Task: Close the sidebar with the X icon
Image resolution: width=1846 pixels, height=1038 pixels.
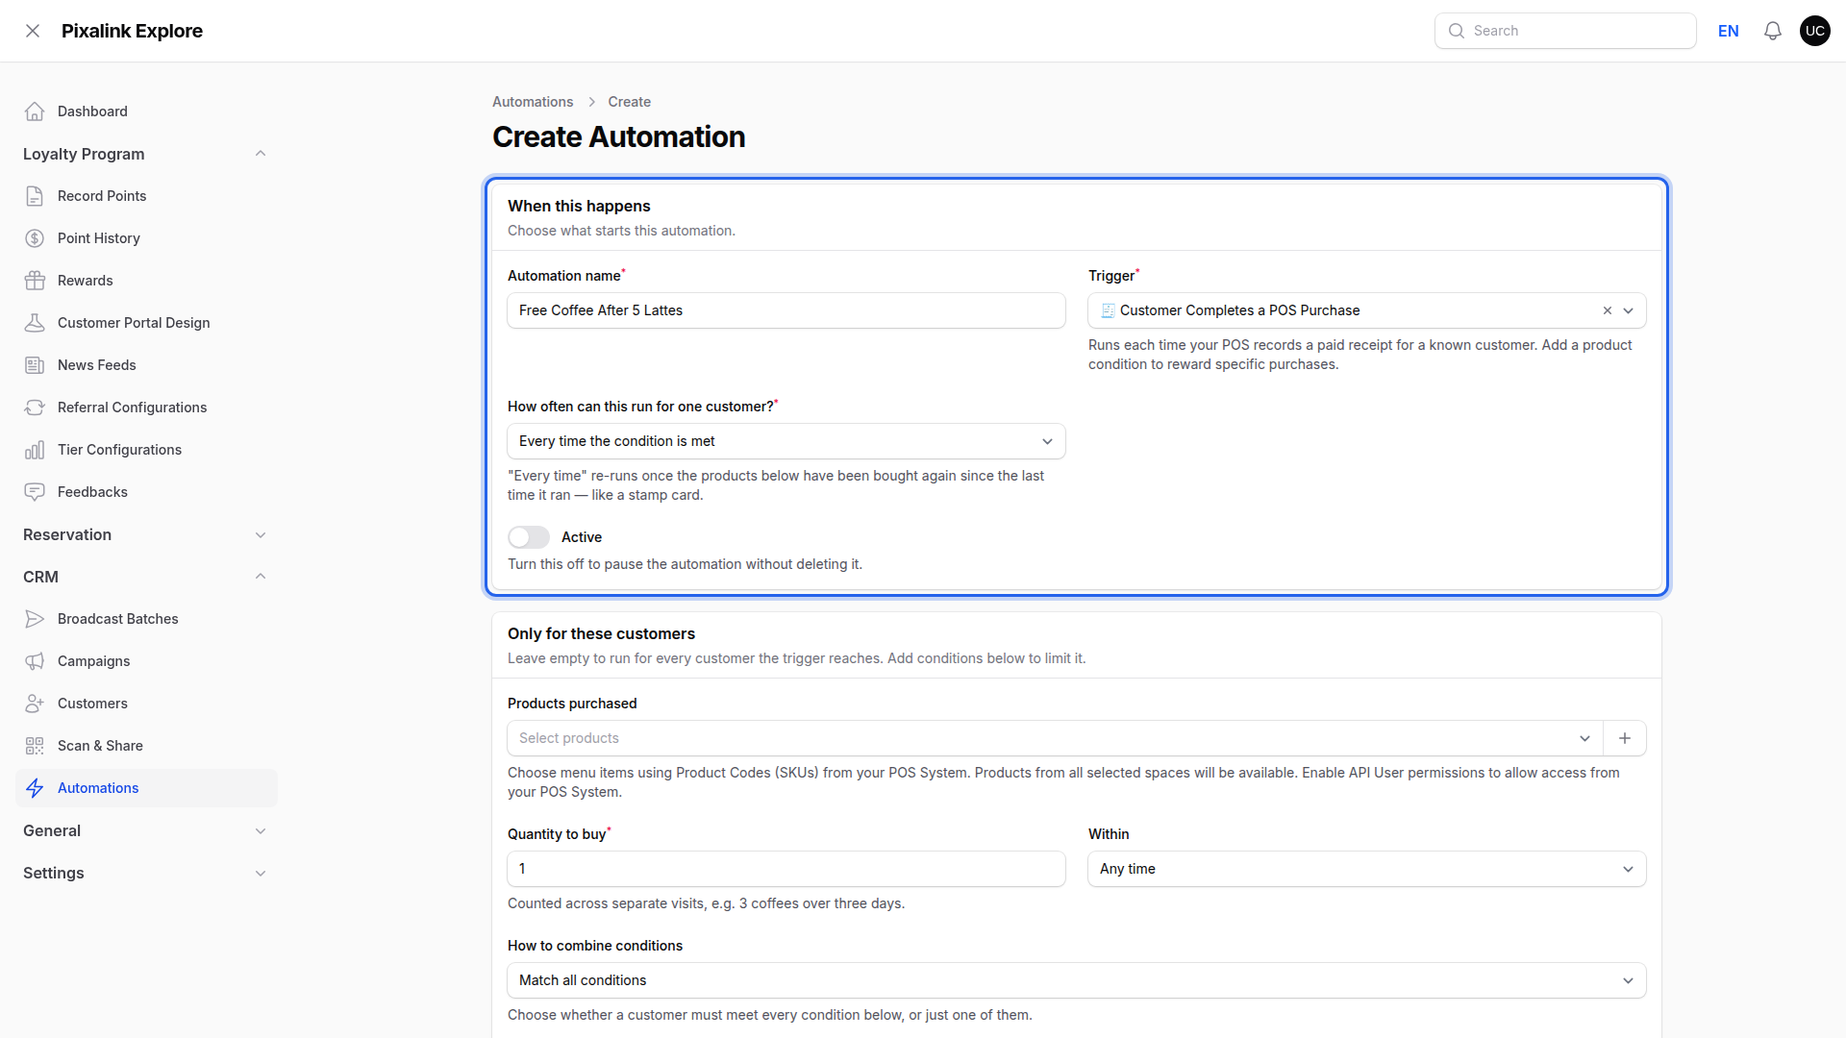Action: [x=33, y=31]
